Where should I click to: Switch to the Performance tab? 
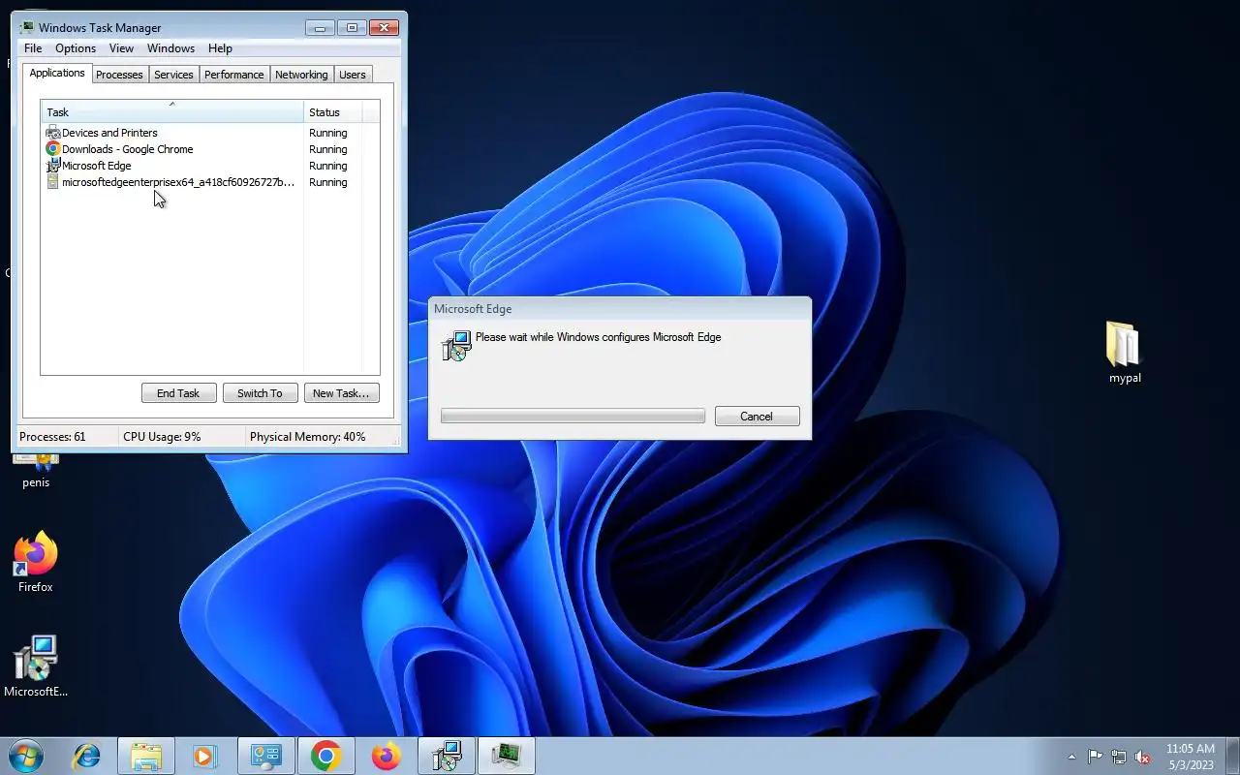click(233, 75)
